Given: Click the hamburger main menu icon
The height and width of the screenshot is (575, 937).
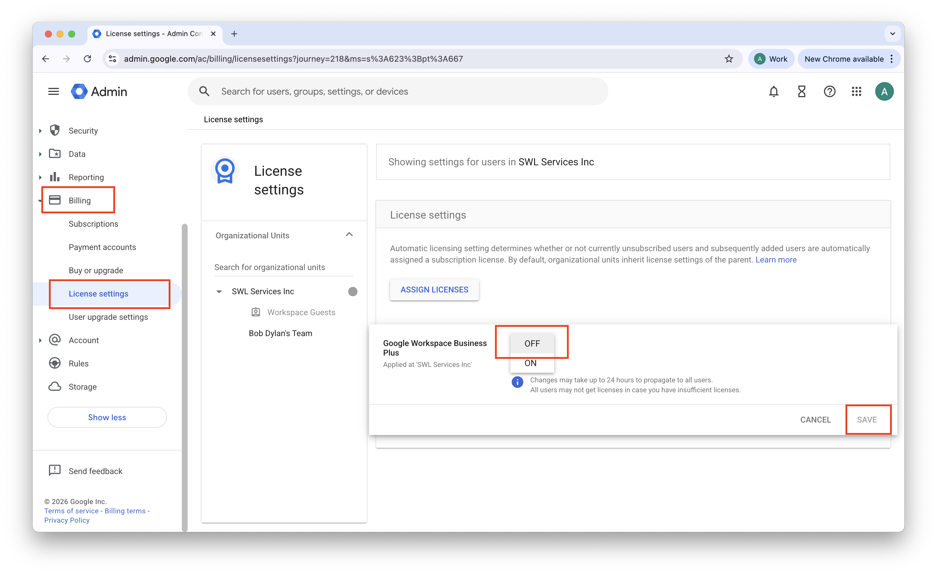Looking at the screenshot, I should point(54,92).
